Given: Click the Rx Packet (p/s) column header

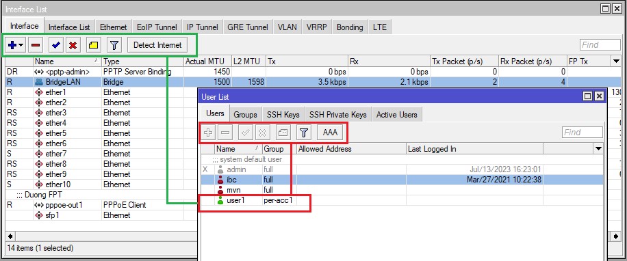Looking at the screenshot, I should [x=533, y=61].
